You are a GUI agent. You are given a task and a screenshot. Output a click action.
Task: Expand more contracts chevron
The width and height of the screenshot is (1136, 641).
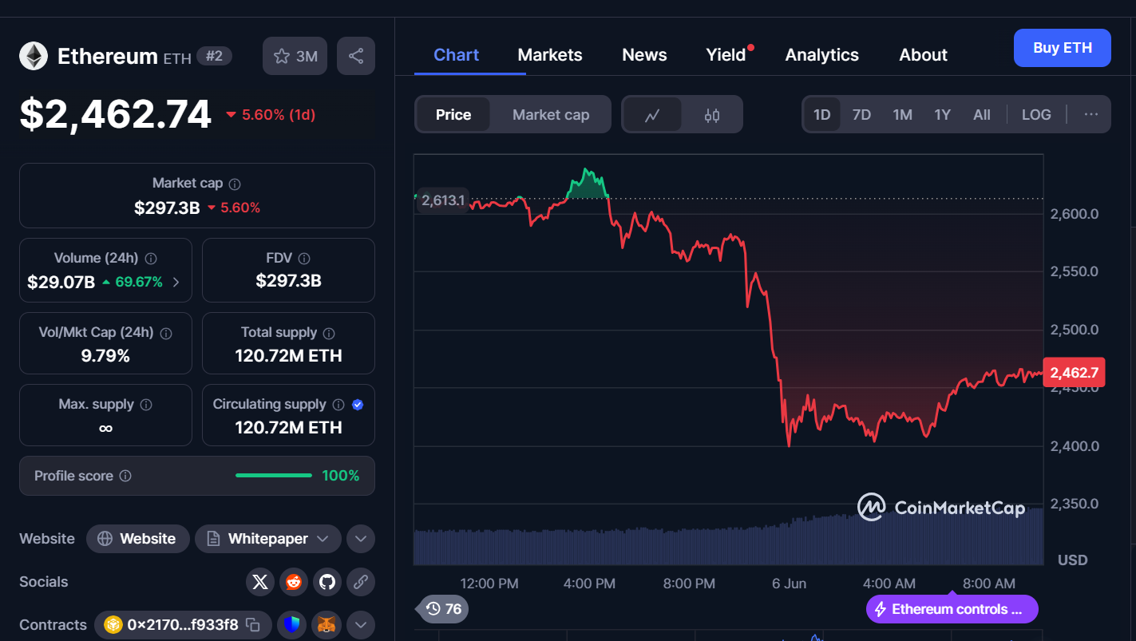(361, 625)
